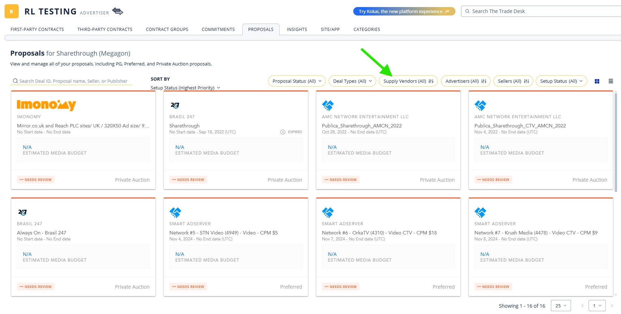Click the expired clock icon on Sharethrough card
The width and height of the screenshot is (621, 314).
tap(283, 132)
